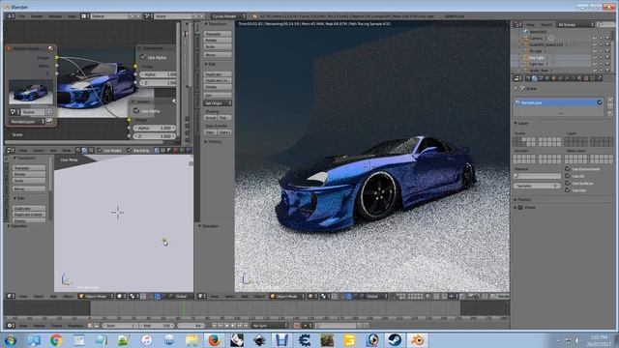Open No Sync dropdown in timeline
Image resolution: width=619 pixels, height=348 pixels.
(270, 326)
